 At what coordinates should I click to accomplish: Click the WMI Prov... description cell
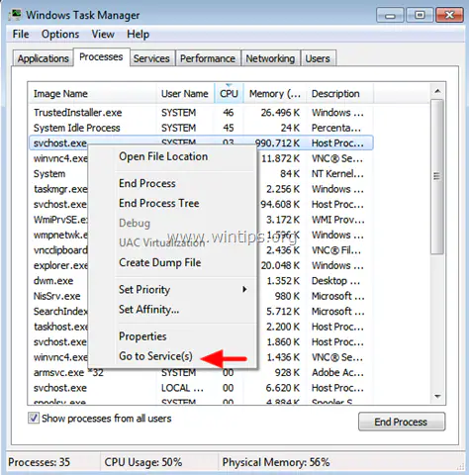(x=337, y=220)
